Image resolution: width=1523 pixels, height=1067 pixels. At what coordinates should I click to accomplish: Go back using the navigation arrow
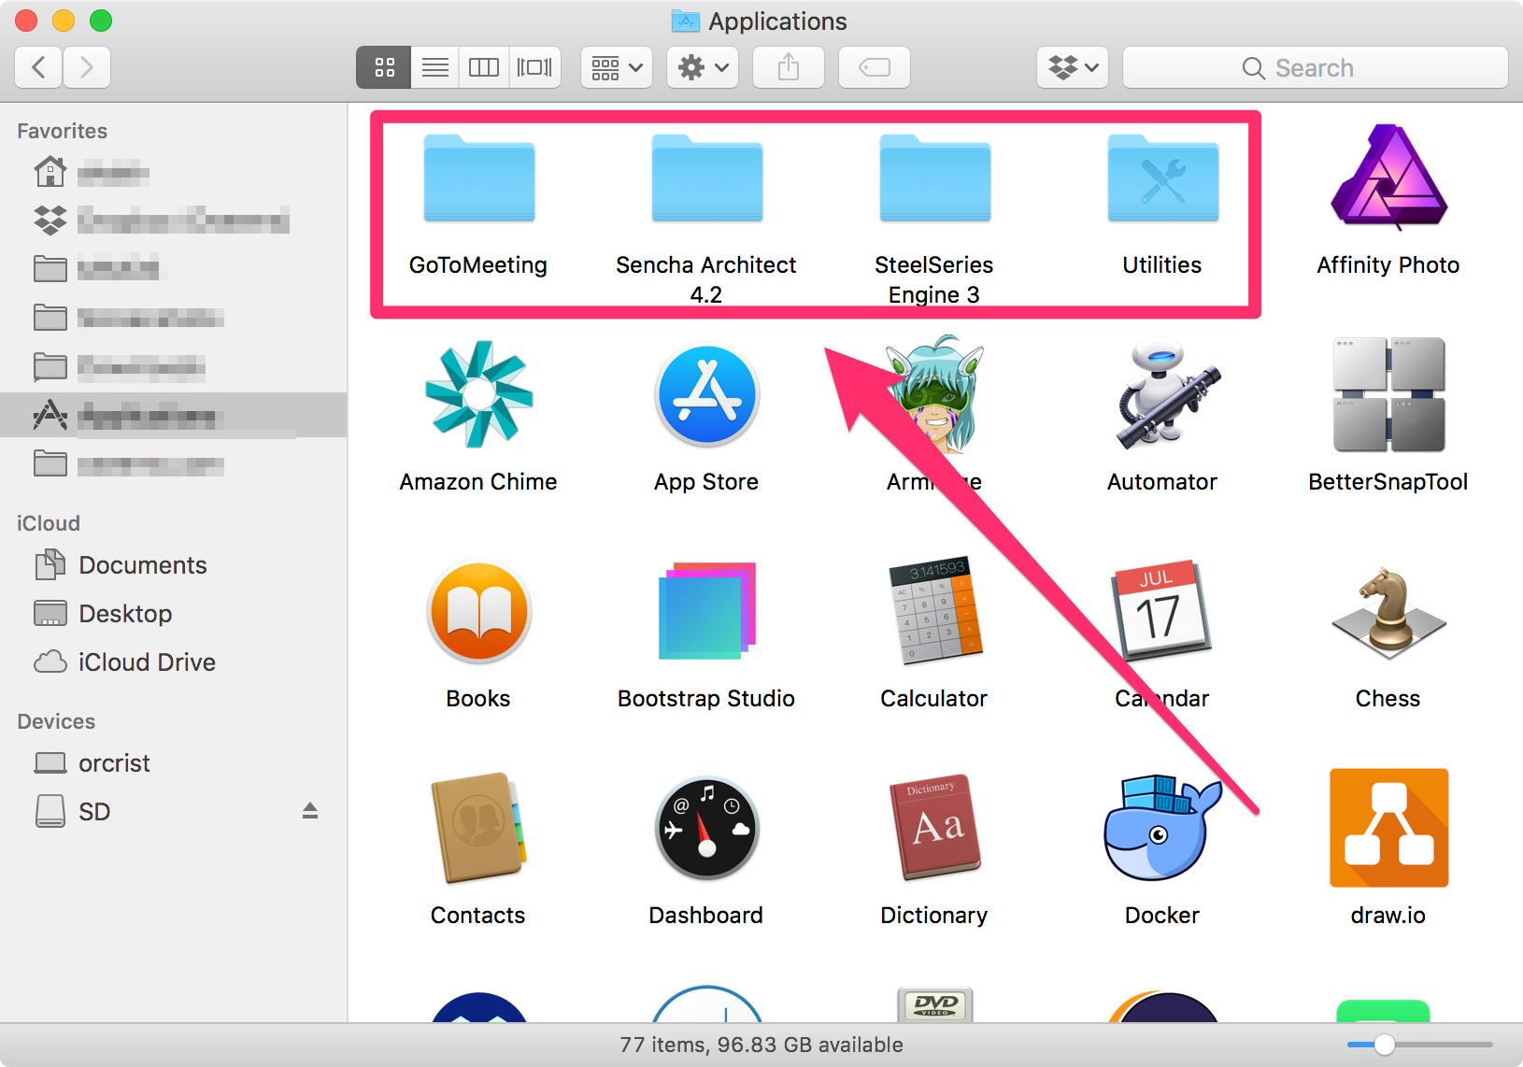pos(37,66)
